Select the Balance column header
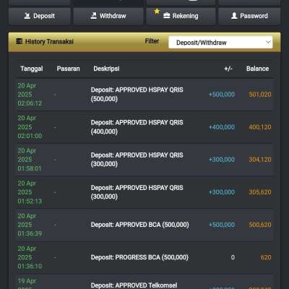The image size is (289, 289). 257,69
